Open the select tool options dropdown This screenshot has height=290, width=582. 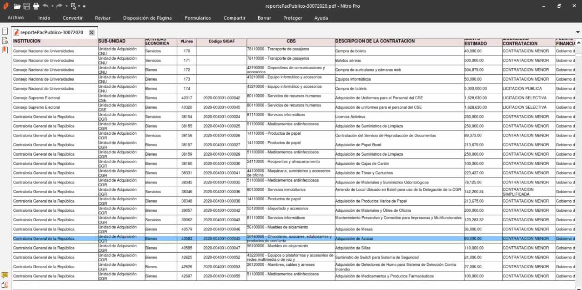(x=79, y=6)
